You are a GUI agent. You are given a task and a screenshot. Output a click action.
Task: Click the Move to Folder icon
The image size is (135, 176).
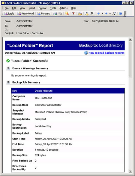pyautogui.click(x=80, y=14)
